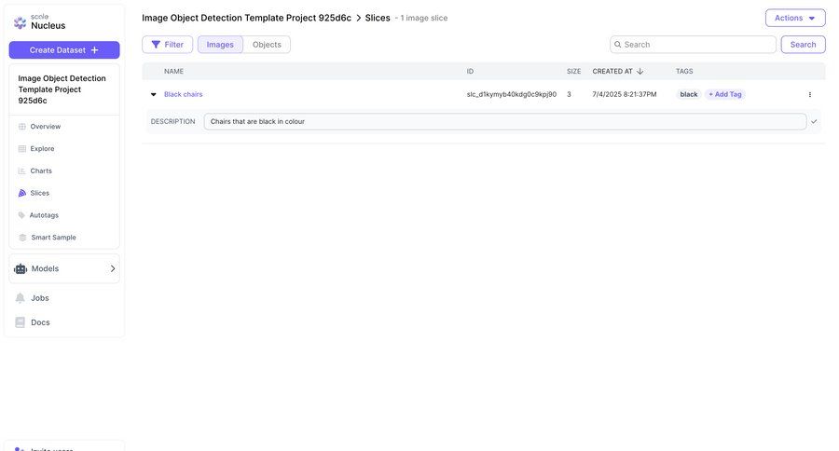839x451 pixels.
Task: Open the Docs link
Action: [x=40, y=322]
